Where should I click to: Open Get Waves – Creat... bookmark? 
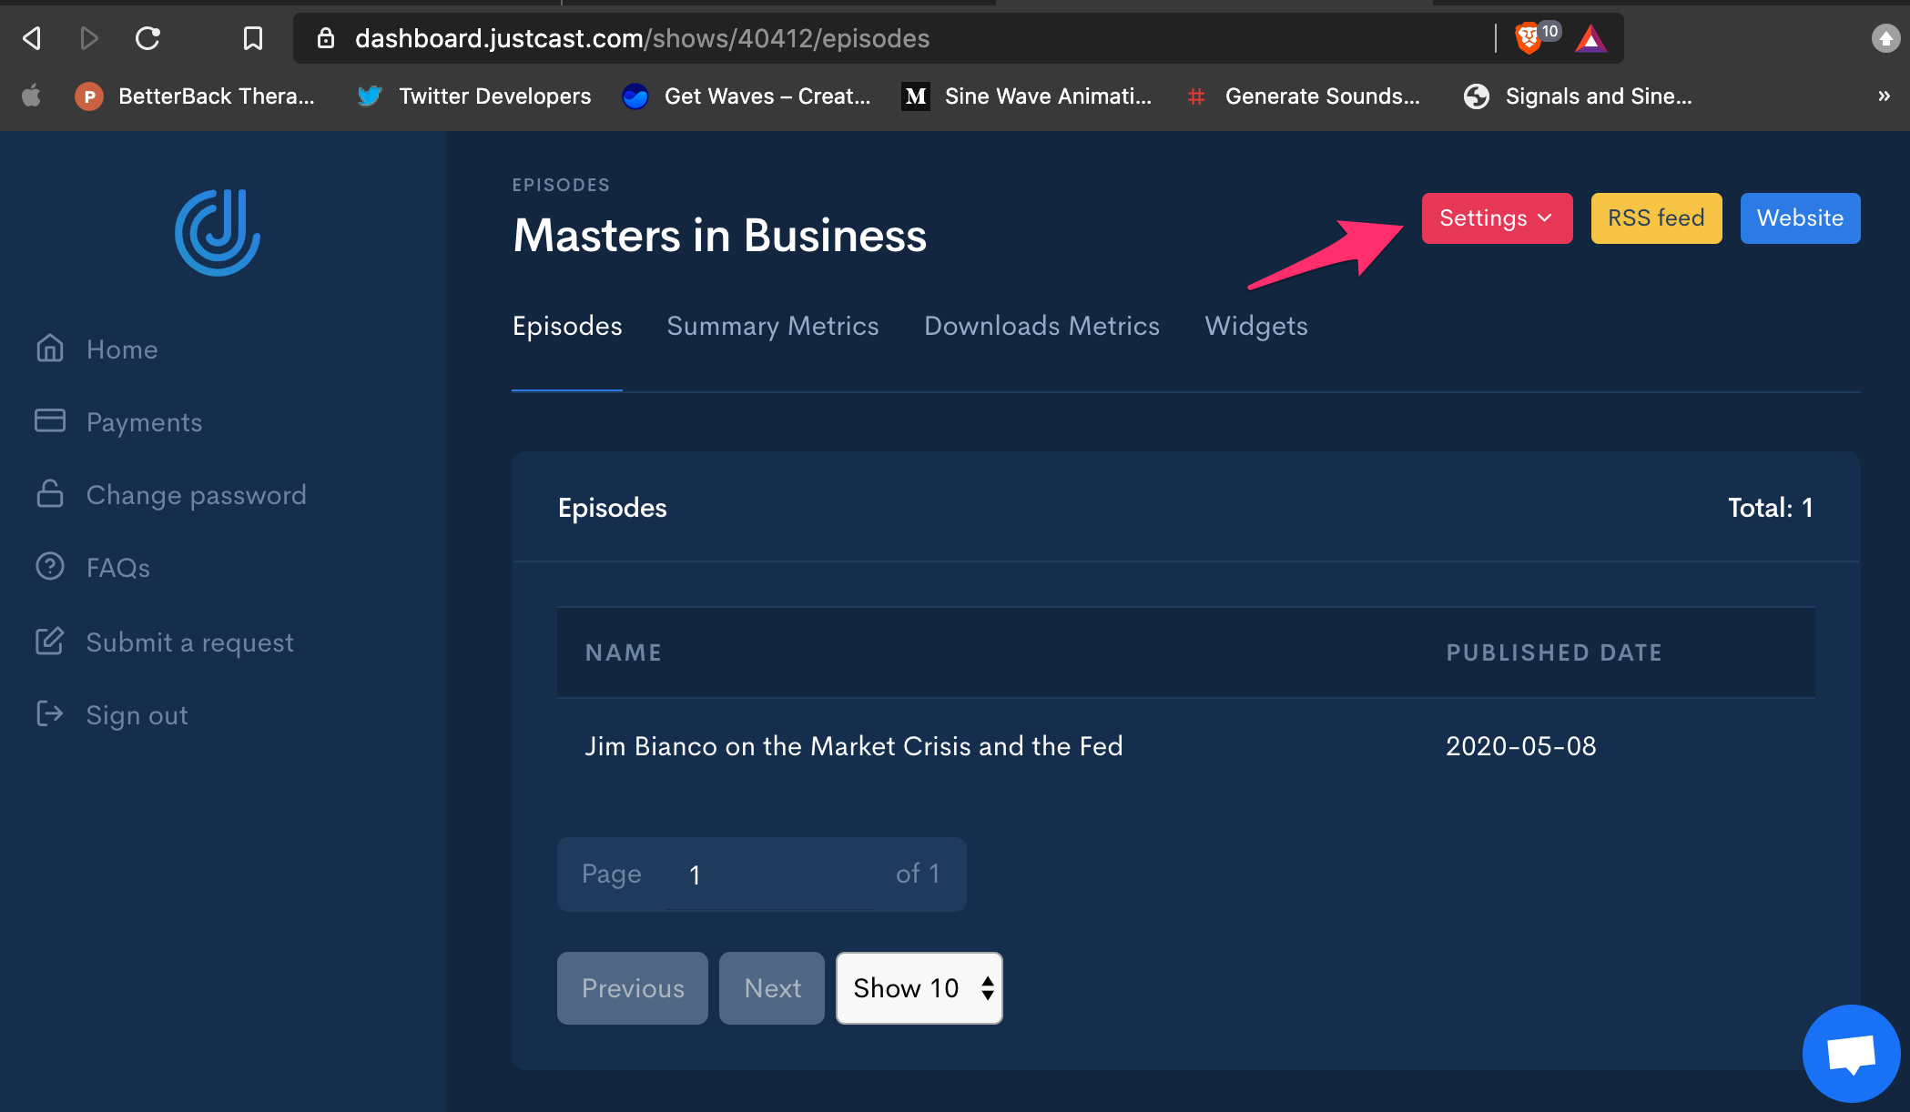[x=747, y=96]
